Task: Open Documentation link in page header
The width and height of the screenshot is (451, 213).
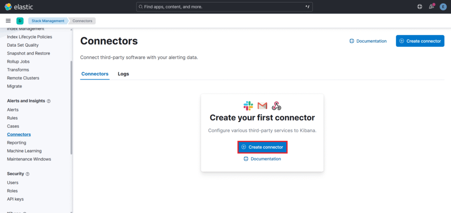Action: tap(368, 41)
